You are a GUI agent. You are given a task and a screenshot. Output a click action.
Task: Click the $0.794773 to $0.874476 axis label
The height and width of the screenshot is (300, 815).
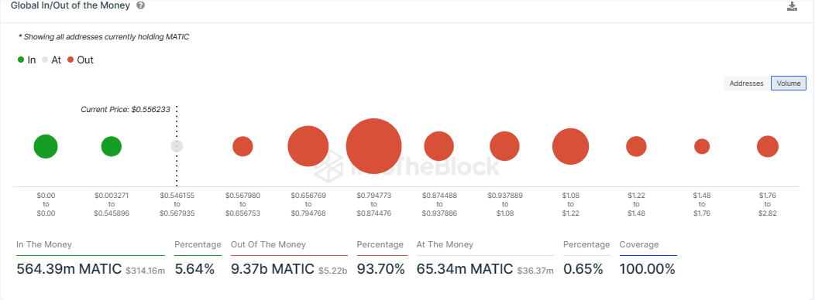pos(373,204)
